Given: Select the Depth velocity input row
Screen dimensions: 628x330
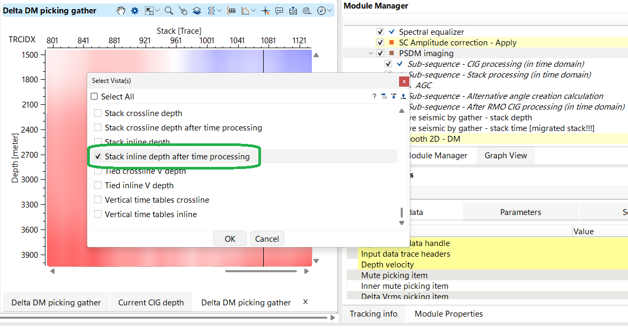Looking at the screenshot, I should (x=387, y=265).
